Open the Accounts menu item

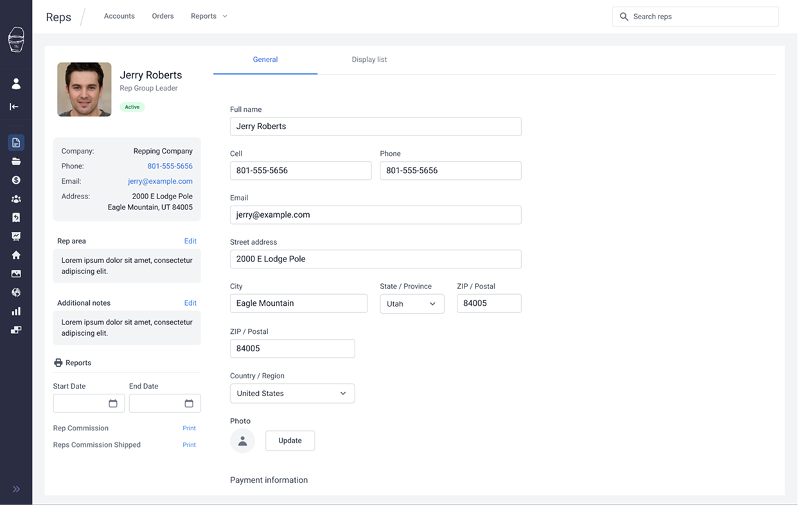click(x=120, y=16)
